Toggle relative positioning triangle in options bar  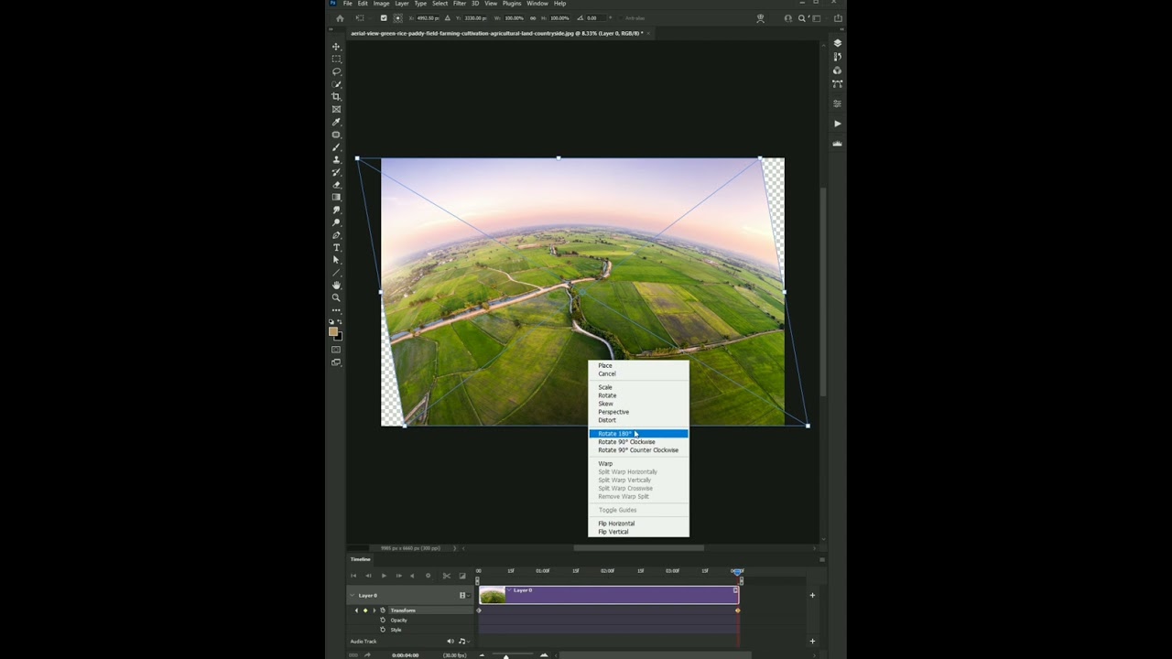pyautogui.click(x=448, y=17)
